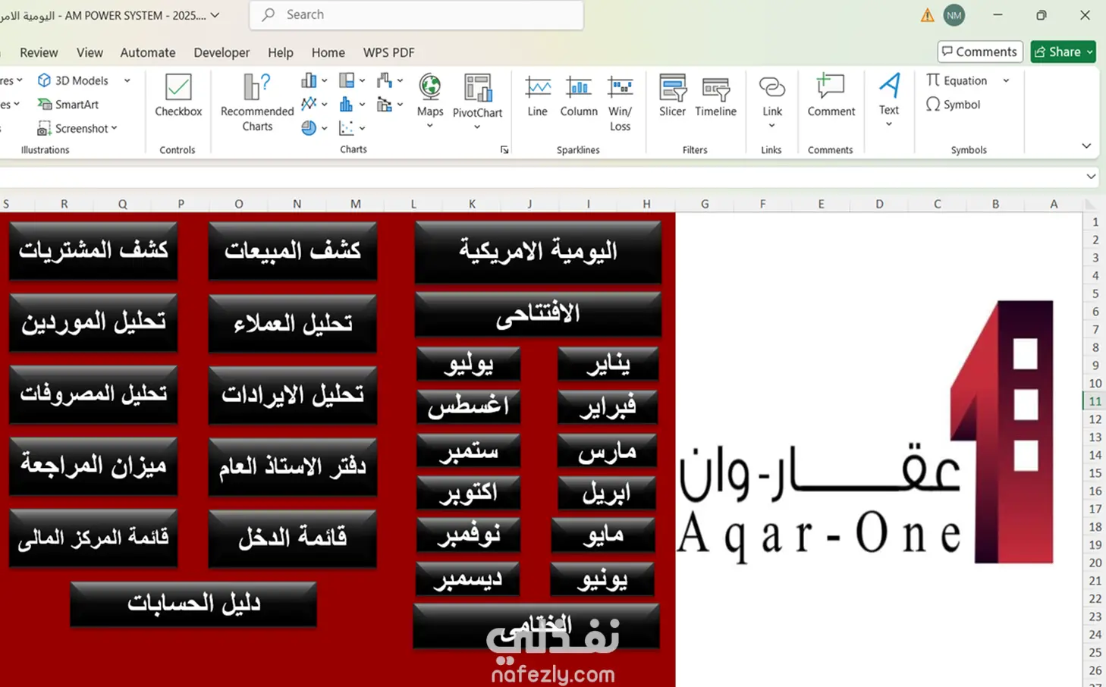
Task: Open the Help tab
Action: point(280,52)
